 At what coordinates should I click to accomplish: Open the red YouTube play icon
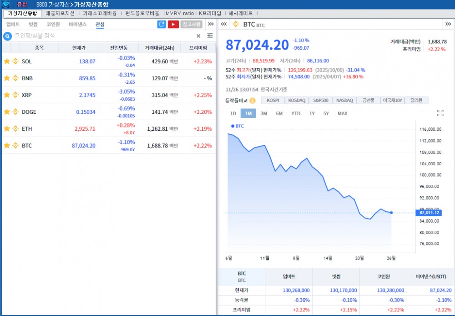click(x=173, y=24)
